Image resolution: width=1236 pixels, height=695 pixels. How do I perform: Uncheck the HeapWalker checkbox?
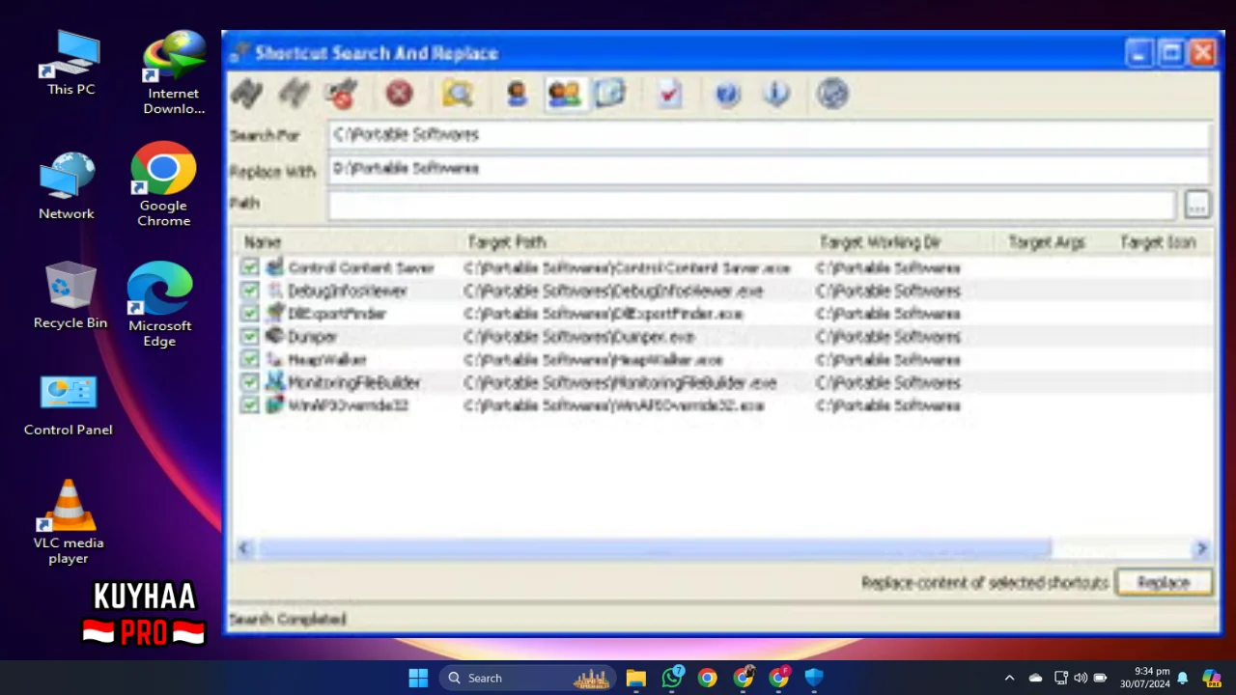click(x=250, y=359)
